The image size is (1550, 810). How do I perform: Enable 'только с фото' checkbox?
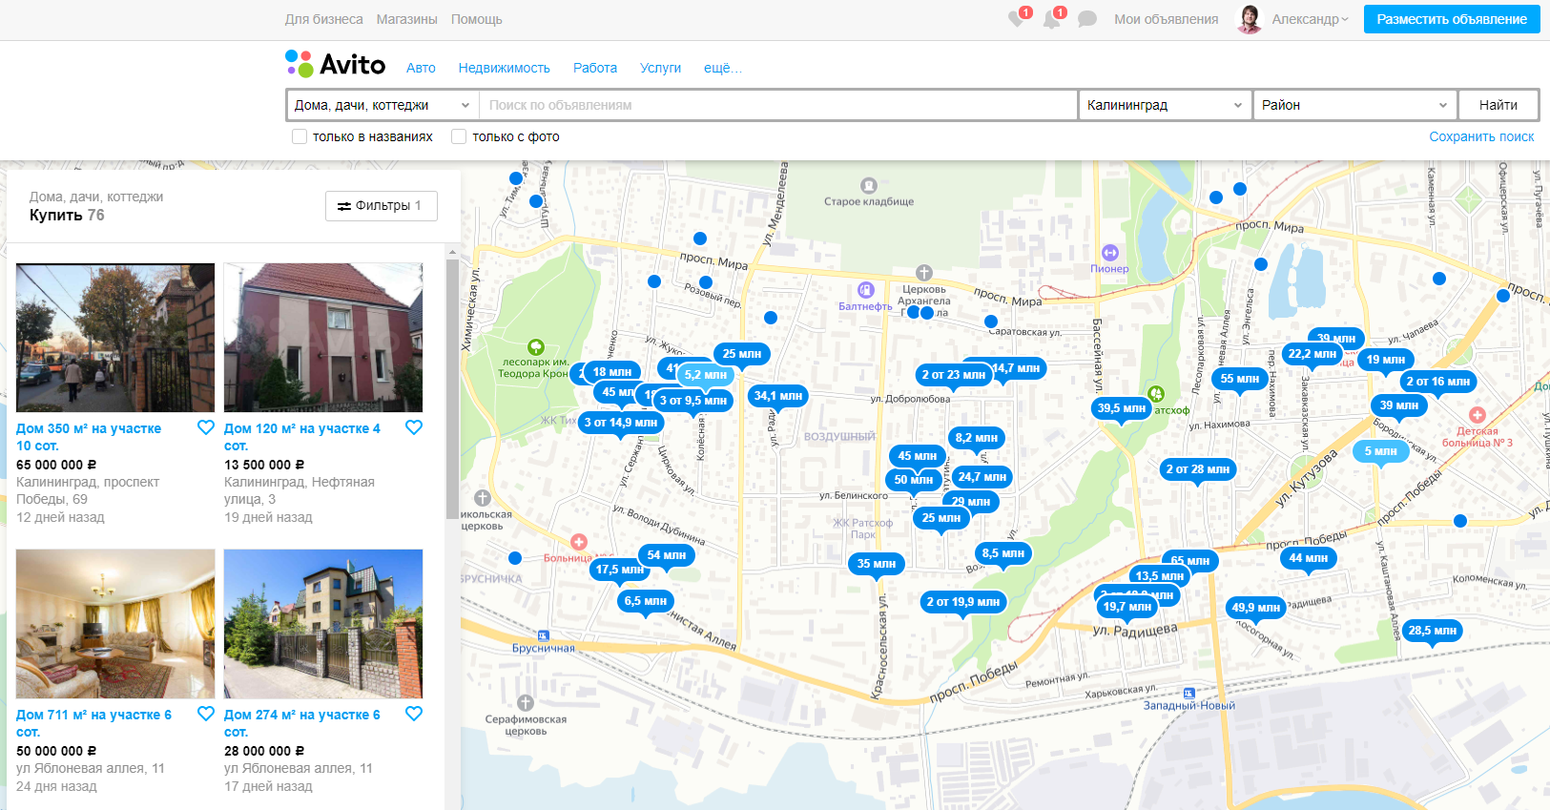click(459, 136)
